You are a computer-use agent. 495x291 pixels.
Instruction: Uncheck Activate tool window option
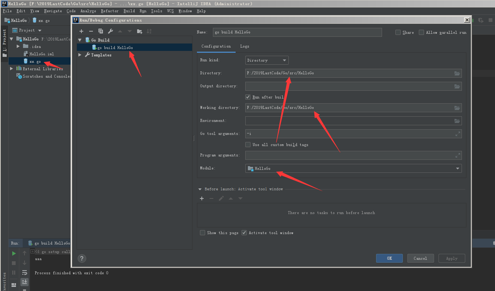(x=244, y=233)
